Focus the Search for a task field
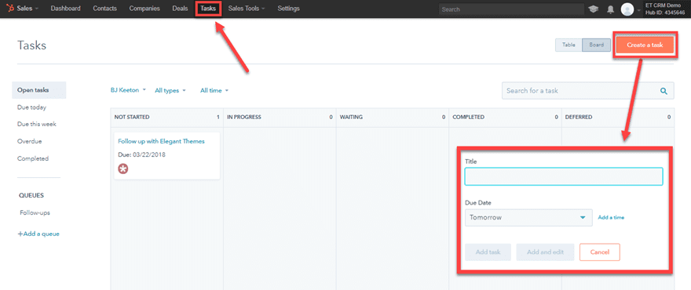 pyautogui.click(x=588, y=91)
